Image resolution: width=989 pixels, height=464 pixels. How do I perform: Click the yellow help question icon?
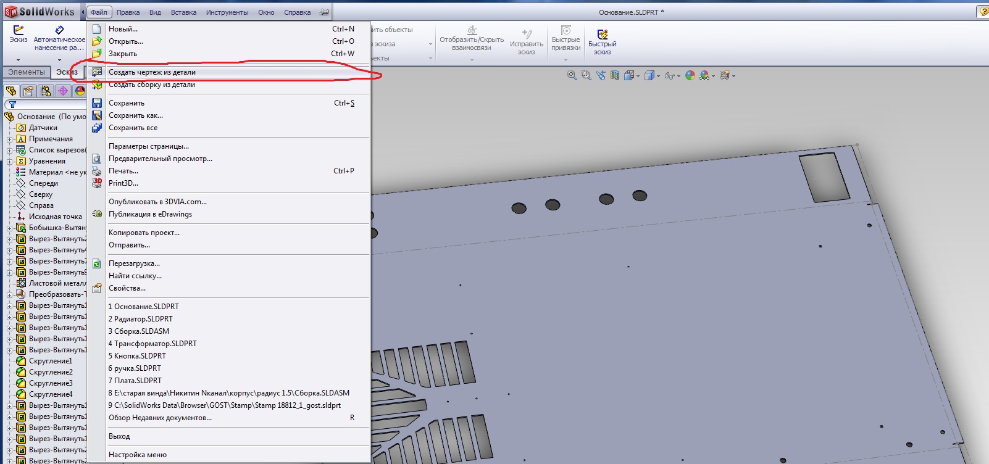point(983,12)
